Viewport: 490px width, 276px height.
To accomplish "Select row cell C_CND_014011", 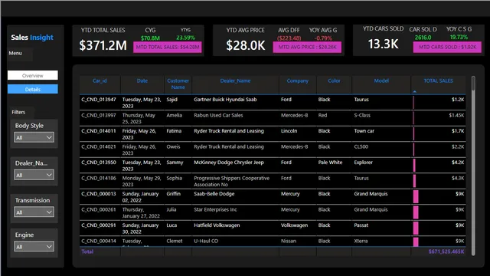I will [x=99, y=131].
